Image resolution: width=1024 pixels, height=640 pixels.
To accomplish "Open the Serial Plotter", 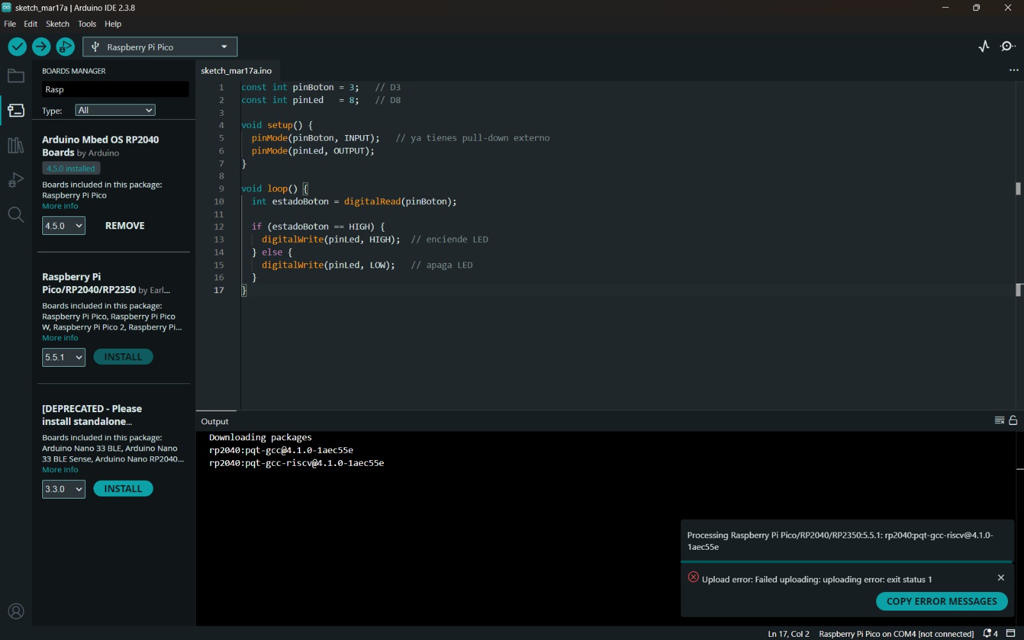I will 984,46.
